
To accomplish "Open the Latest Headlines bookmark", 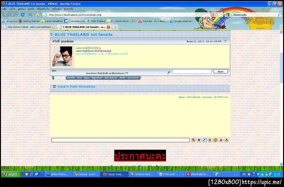I will [x=52, y=21].
